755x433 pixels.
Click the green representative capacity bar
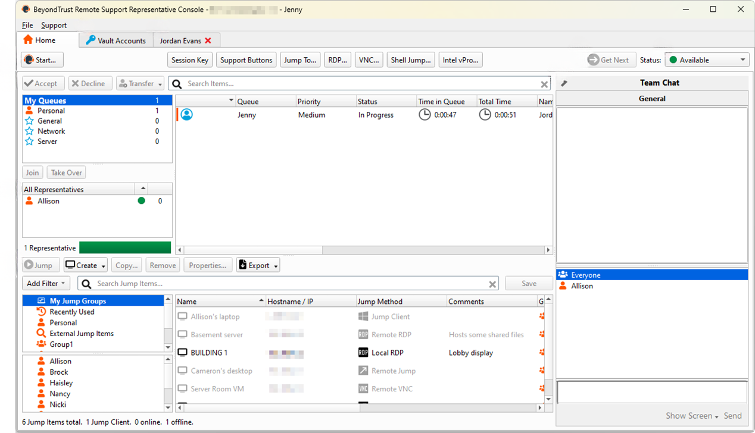(125, 248)
